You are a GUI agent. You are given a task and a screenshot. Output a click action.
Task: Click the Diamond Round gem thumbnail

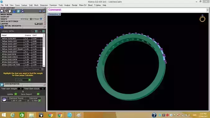(4, 99)
